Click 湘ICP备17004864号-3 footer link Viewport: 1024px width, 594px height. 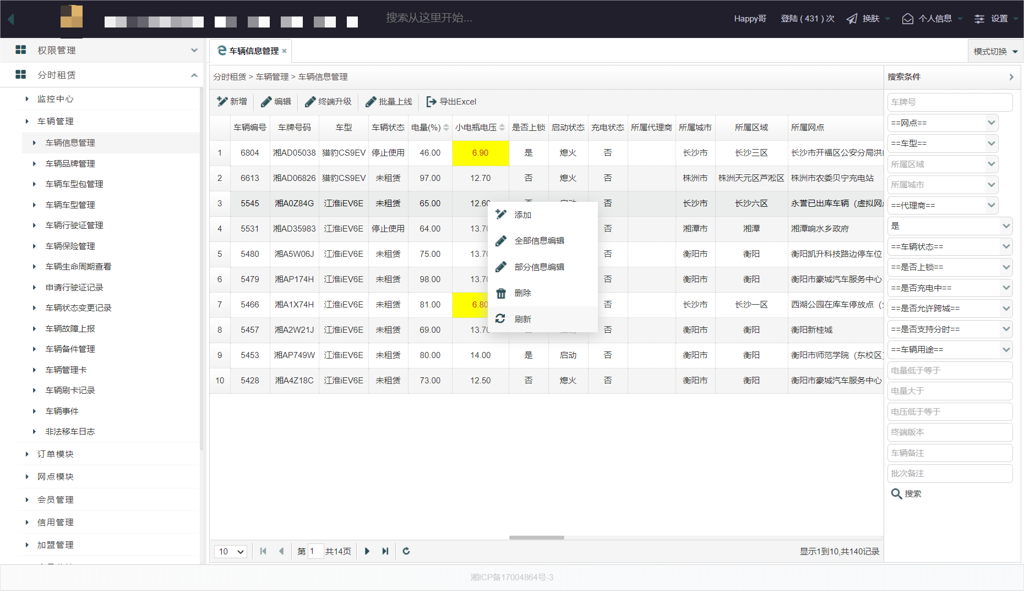pyautogui.click(x=512, y=577)
